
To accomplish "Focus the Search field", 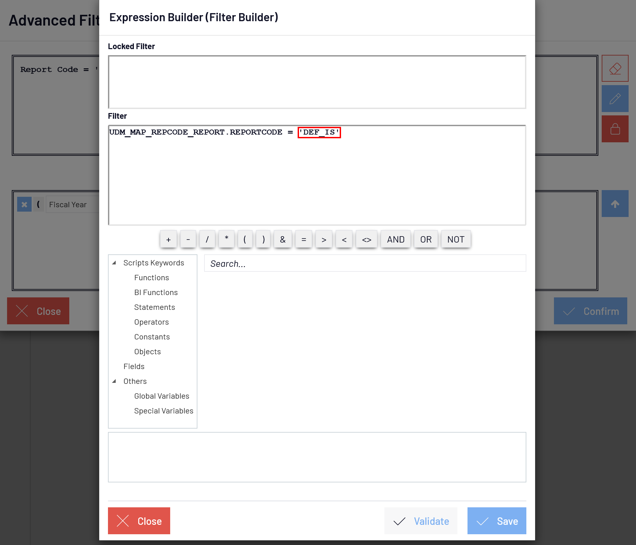I will pos(365,263).
